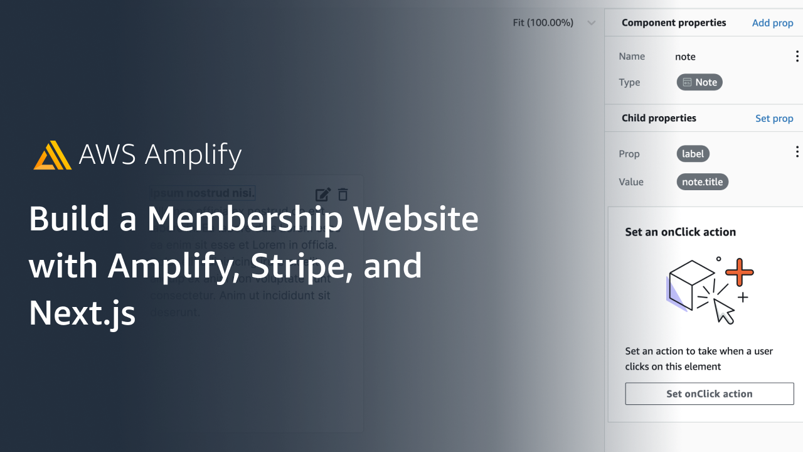Viewport: 803px width, 452px height.
Task: Click the edit pencil icon on note
Action: pos(322,195)
